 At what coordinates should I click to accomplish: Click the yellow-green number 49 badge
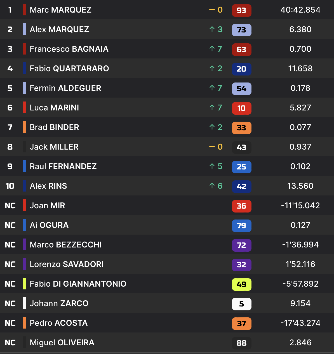242,284
